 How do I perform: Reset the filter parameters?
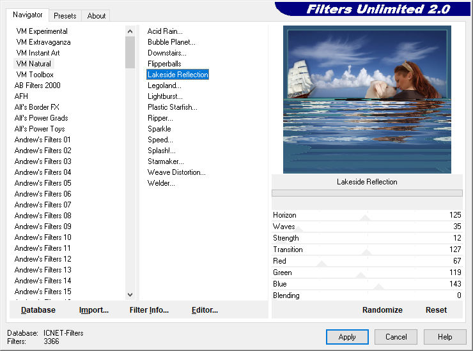click(x=436, y=310)
